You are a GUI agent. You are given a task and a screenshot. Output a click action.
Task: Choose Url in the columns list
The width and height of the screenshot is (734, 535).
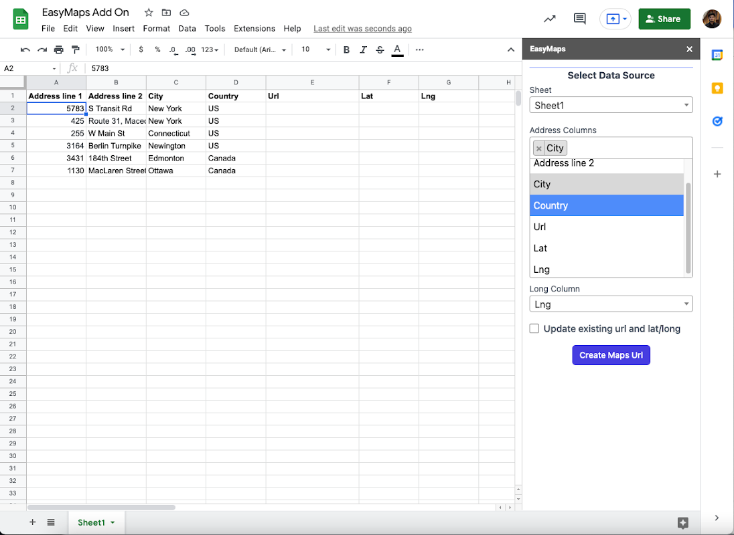pyautogui.click(x=607, y=227)
